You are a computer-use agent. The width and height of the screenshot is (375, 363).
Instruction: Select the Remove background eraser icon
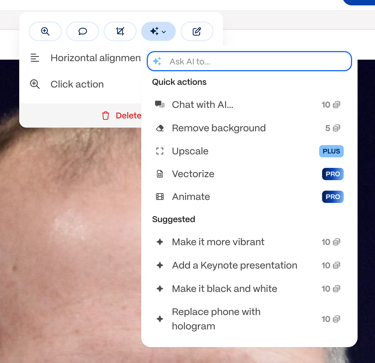[x=160, y=128]
